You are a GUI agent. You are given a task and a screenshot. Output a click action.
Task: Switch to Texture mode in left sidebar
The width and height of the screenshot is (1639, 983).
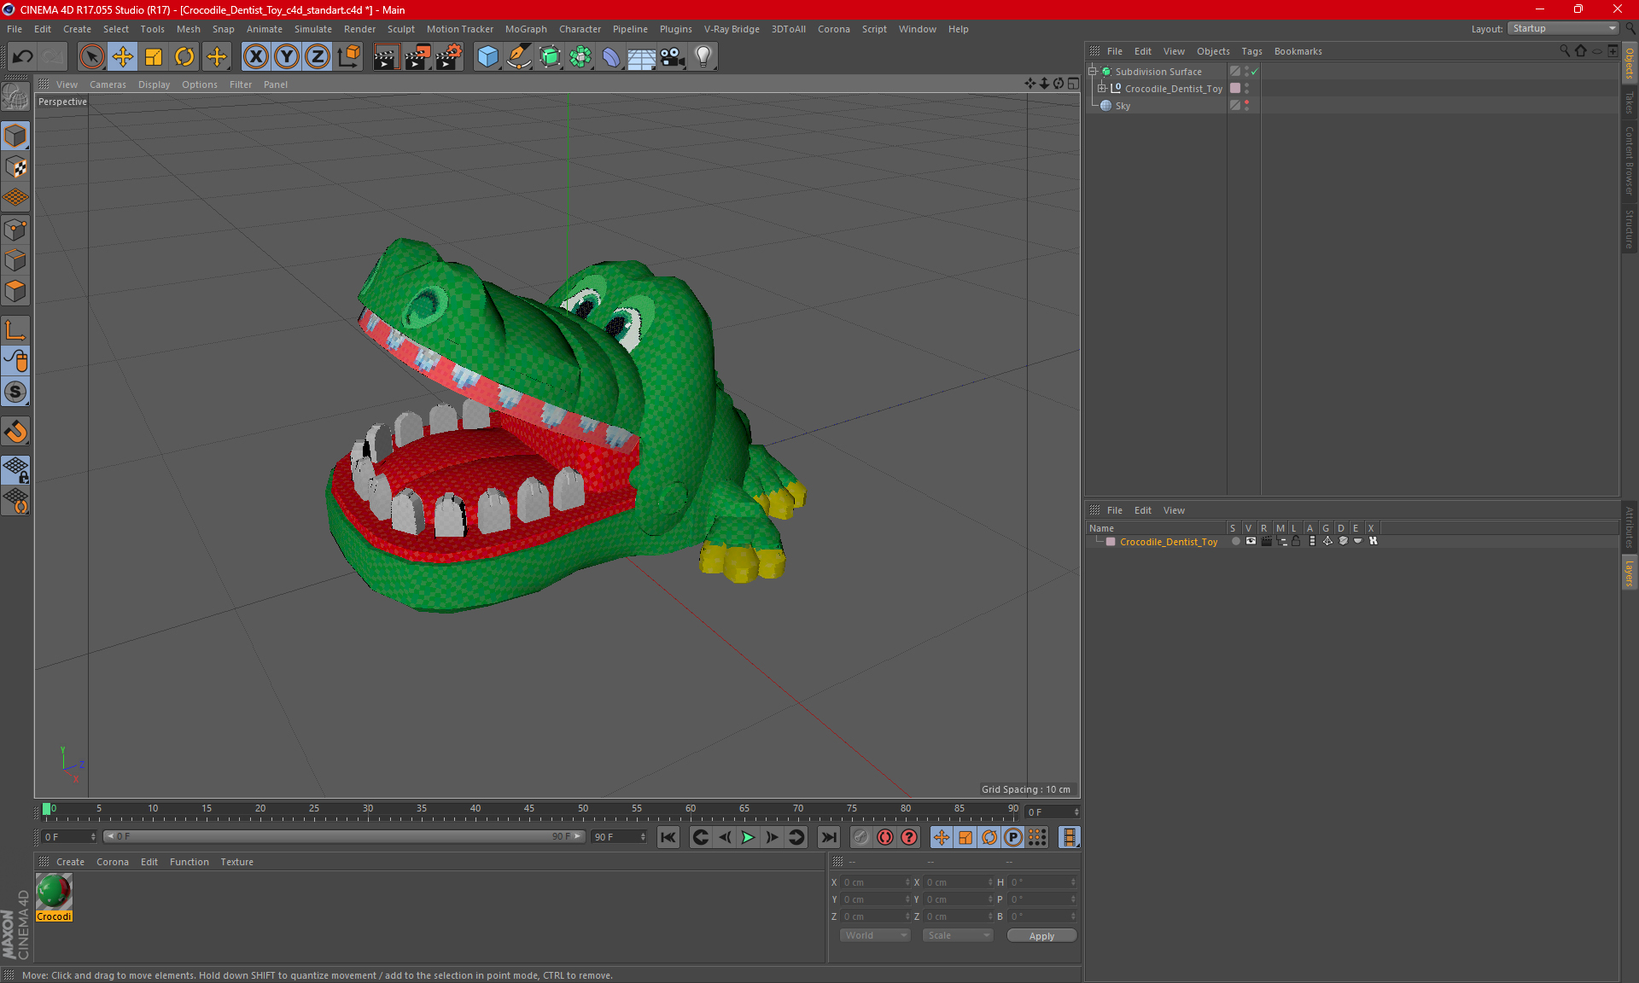(x=15, y=167)
